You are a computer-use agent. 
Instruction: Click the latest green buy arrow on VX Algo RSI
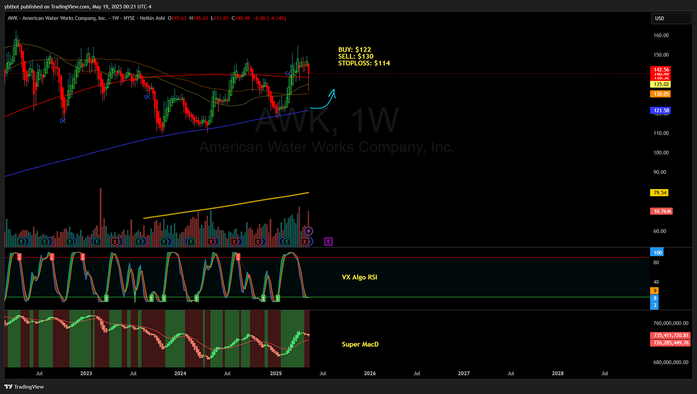tap(278, 298)
